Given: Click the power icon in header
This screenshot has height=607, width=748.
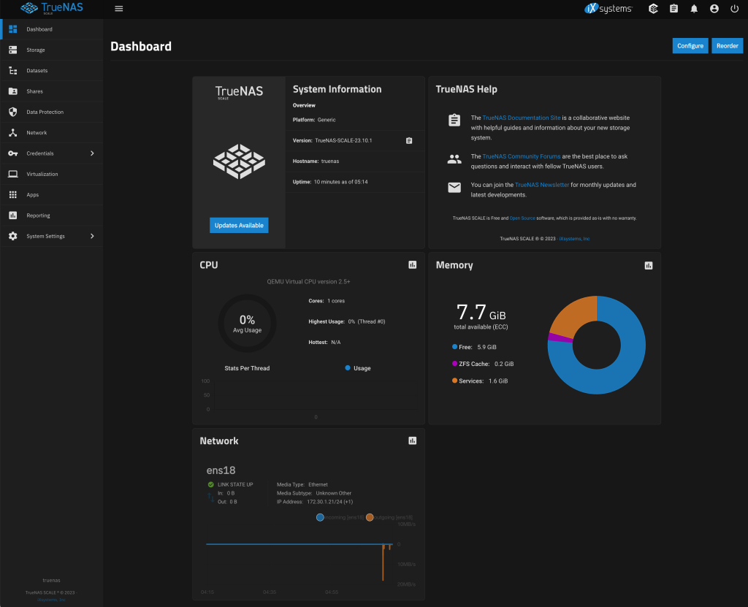Looking at the screenshot, I should [x=735, y=9].
